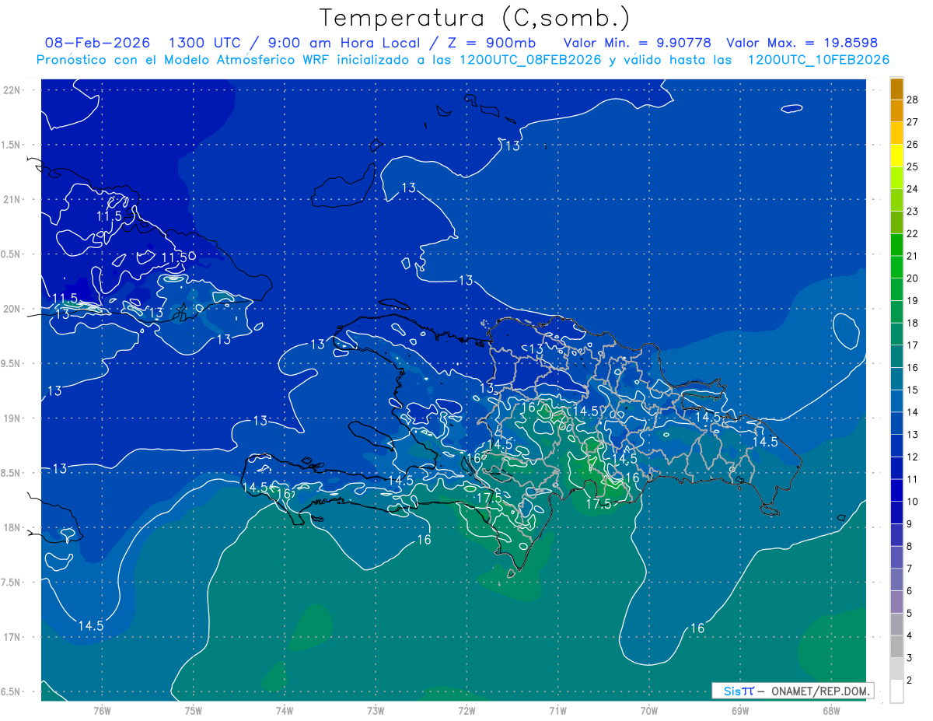Click '1300 UTC' forecast time text
This screenshot has height=721, width=933.
pos(204,43)
